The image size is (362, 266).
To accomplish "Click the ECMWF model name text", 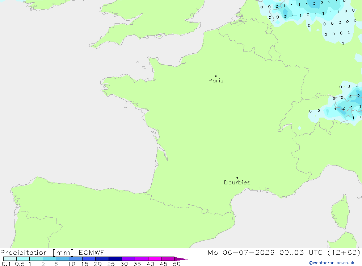I will click(92, 252).
